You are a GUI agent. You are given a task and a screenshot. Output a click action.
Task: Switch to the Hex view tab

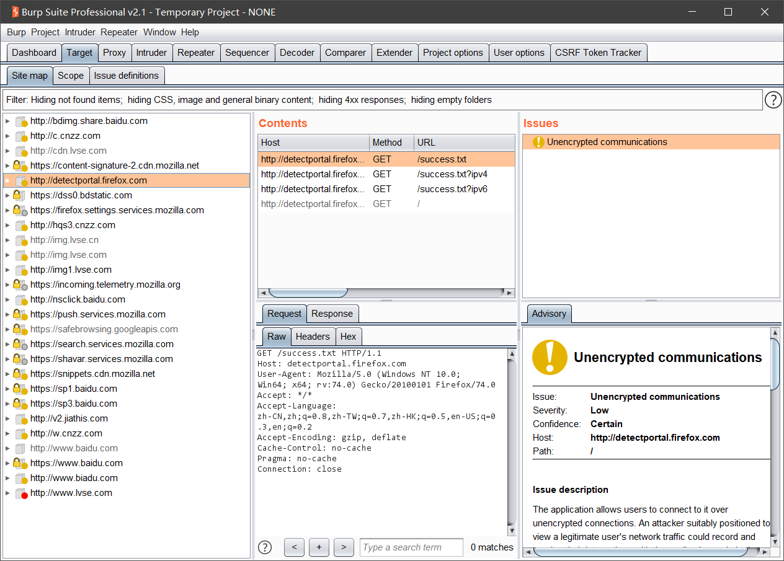[349, 337]
